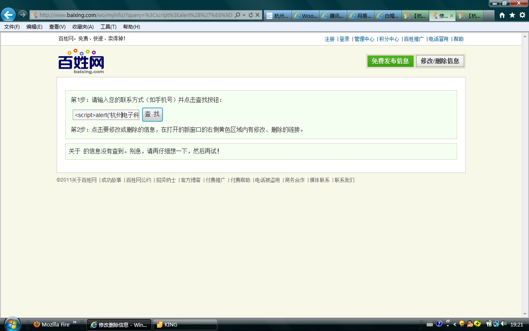Image resolution: width=529 pixels, height=331 pixels.
Task: Switch to the Woo... browser tab
Action: coord(305,16)
